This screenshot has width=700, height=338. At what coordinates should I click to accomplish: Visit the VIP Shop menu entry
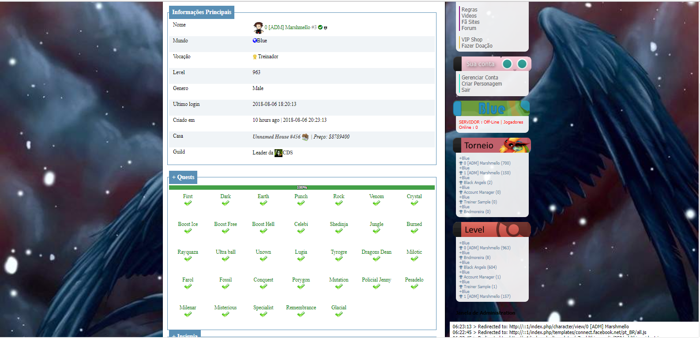point(472,40)
